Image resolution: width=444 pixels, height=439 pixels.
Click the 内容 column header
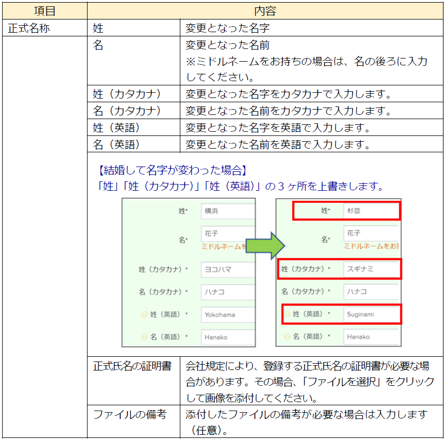click(265, 11)
